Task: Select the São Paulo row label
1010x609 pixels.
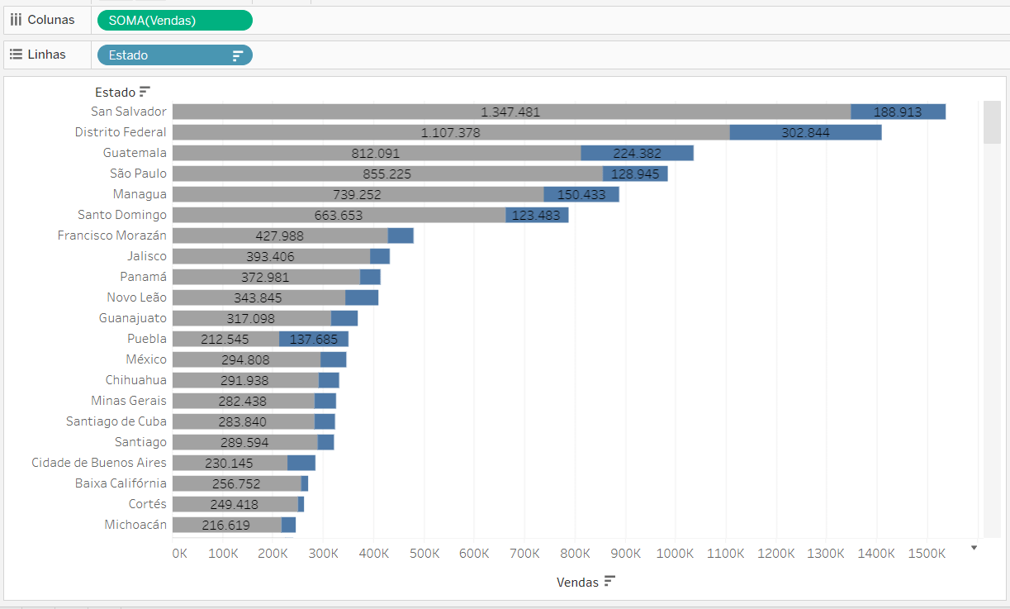Action: [138, 174]
